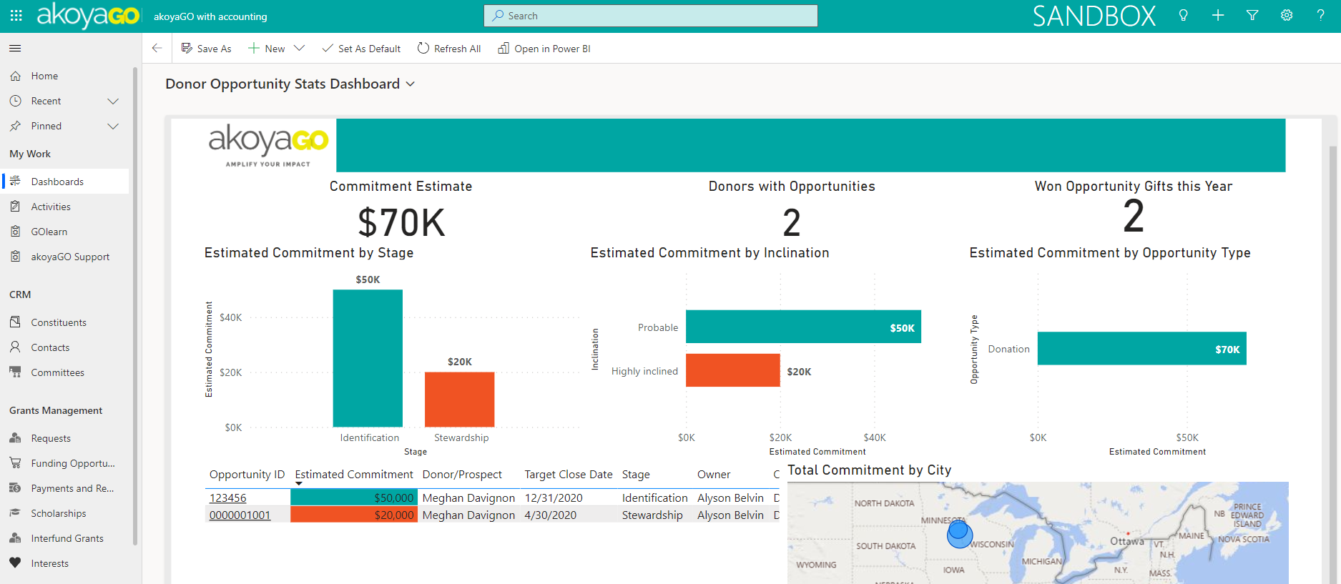Screen dimensions: 1341x584
Task: Click the Owner column header
Action: pyautogui.click(x=714, y=475)
